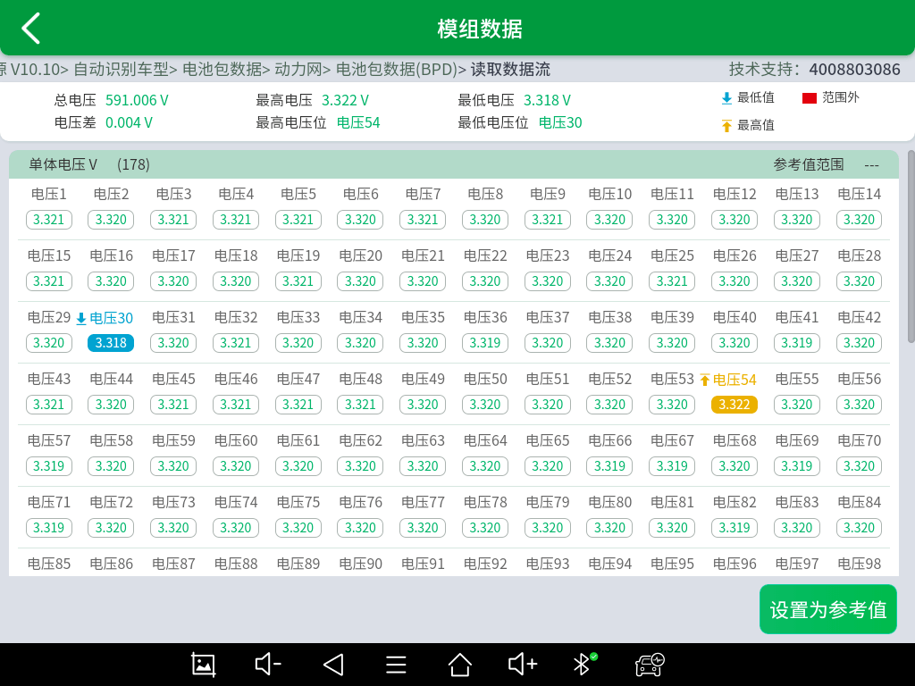915x686 pixels.
Task: Click the 电压84 label
Action: [859, 502]
